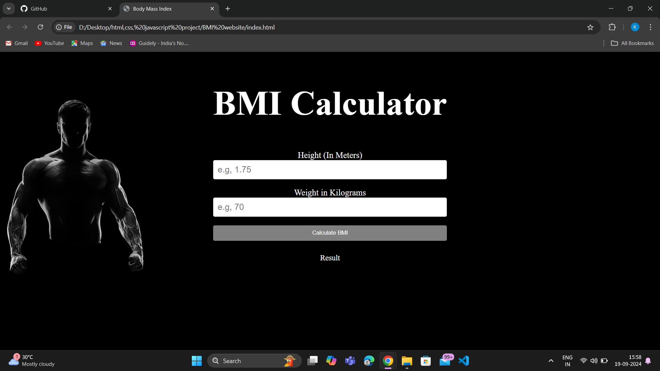Image resolution: width=660 pixels, height=371 pixels.
Task: Open YouTube from the bookmarks bar
Action: coord(49,43)
